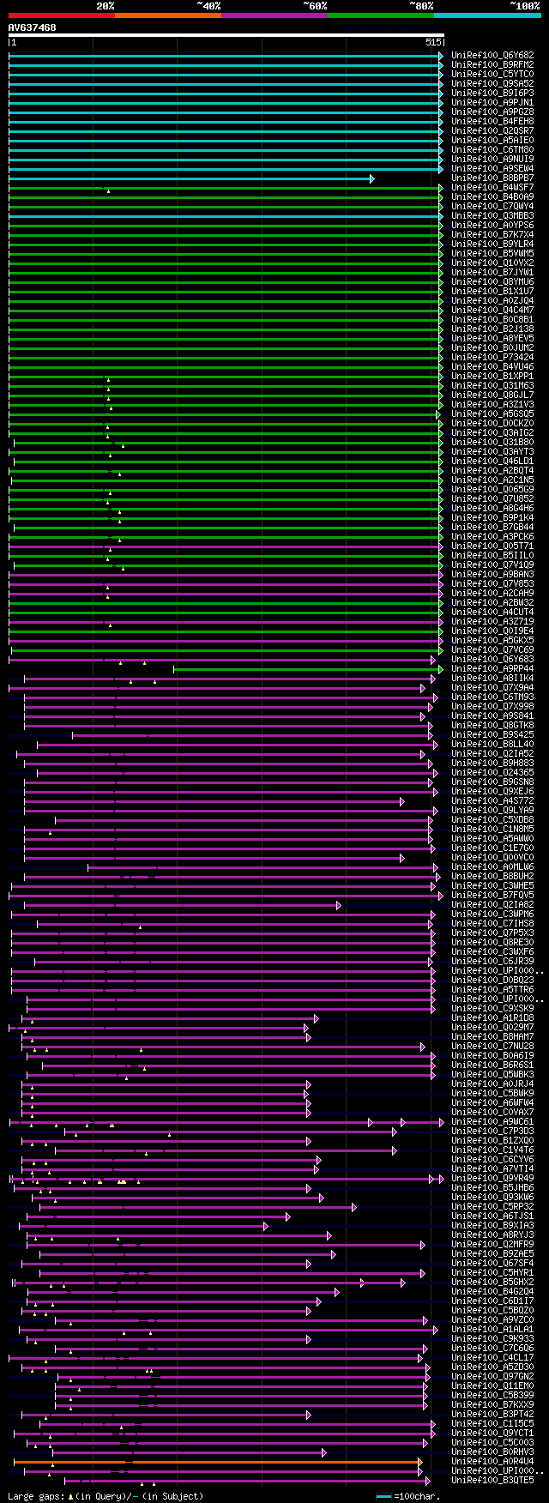Viewport: 549px width, 1503px height.
Task: Select hit label UniRef100_B9RFM2
Action: pyautogui.click(x=492, y=65)
